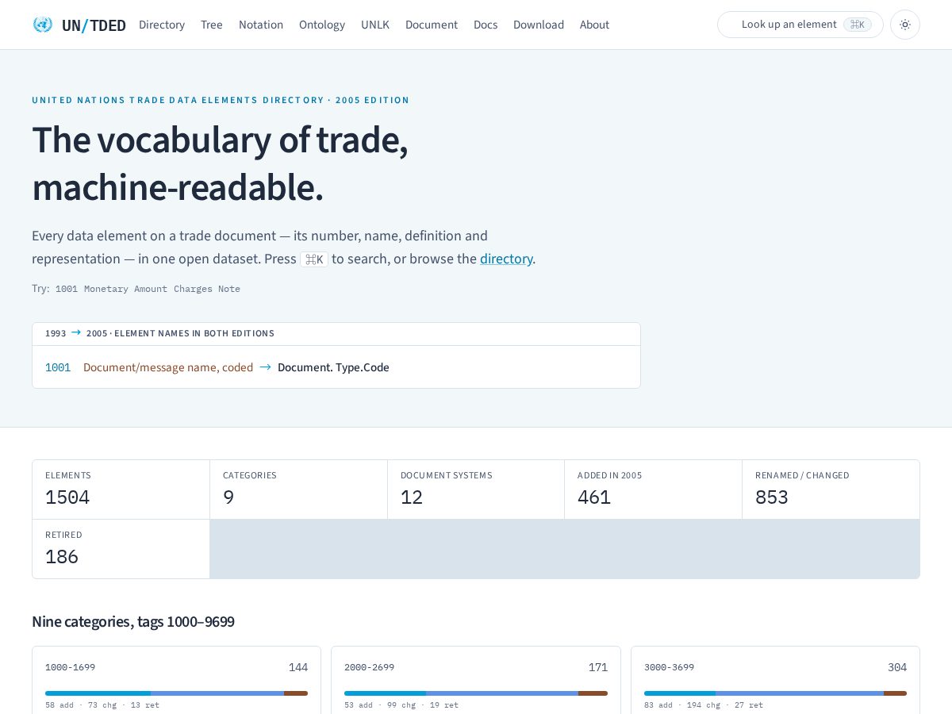Screen dimensions: 952x714
Task: Open the Document navigation item
Action: click(432, 25)
